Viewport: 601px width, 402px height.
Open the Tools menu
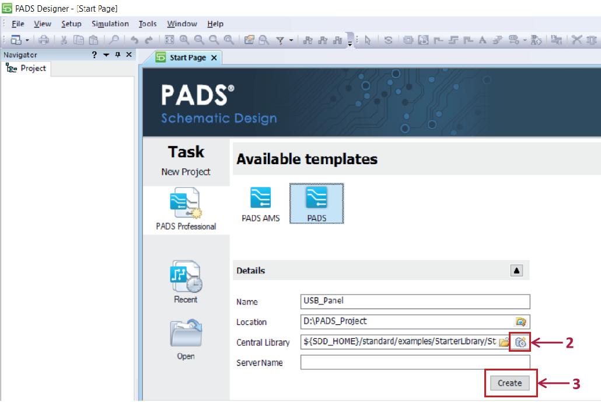tap(148, 24)
